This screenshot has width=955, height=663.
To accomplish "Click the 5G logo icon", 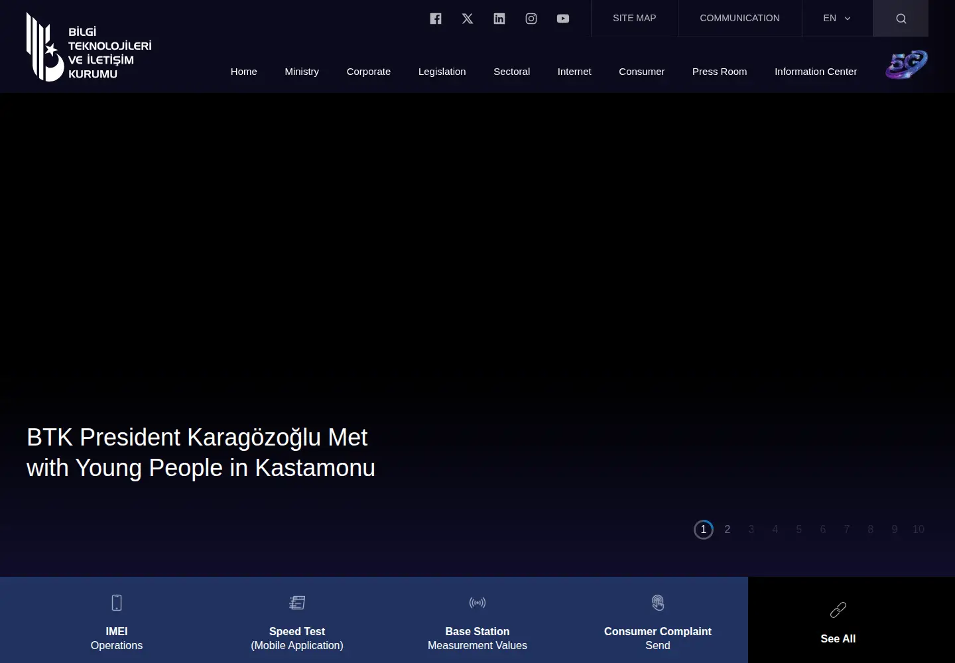I will pyautogui.click(x=907, y=65).
